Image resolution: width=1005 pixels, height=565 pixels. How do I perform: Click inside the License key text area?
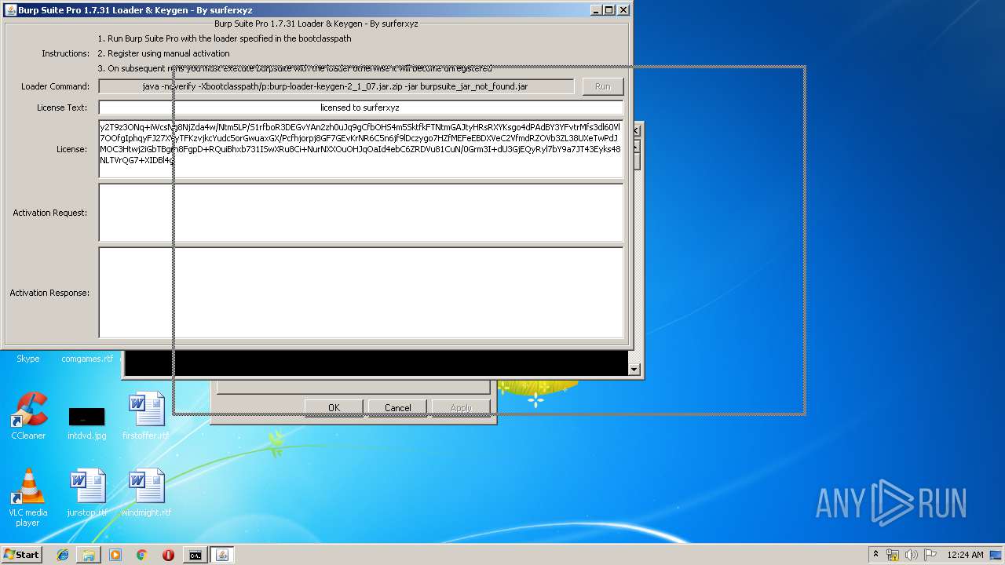(x=361, y=149)
